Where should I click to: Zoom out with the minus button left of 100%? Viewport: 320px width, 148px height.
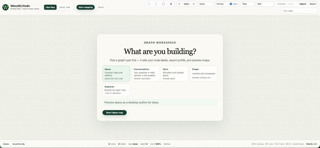point(179,4)
